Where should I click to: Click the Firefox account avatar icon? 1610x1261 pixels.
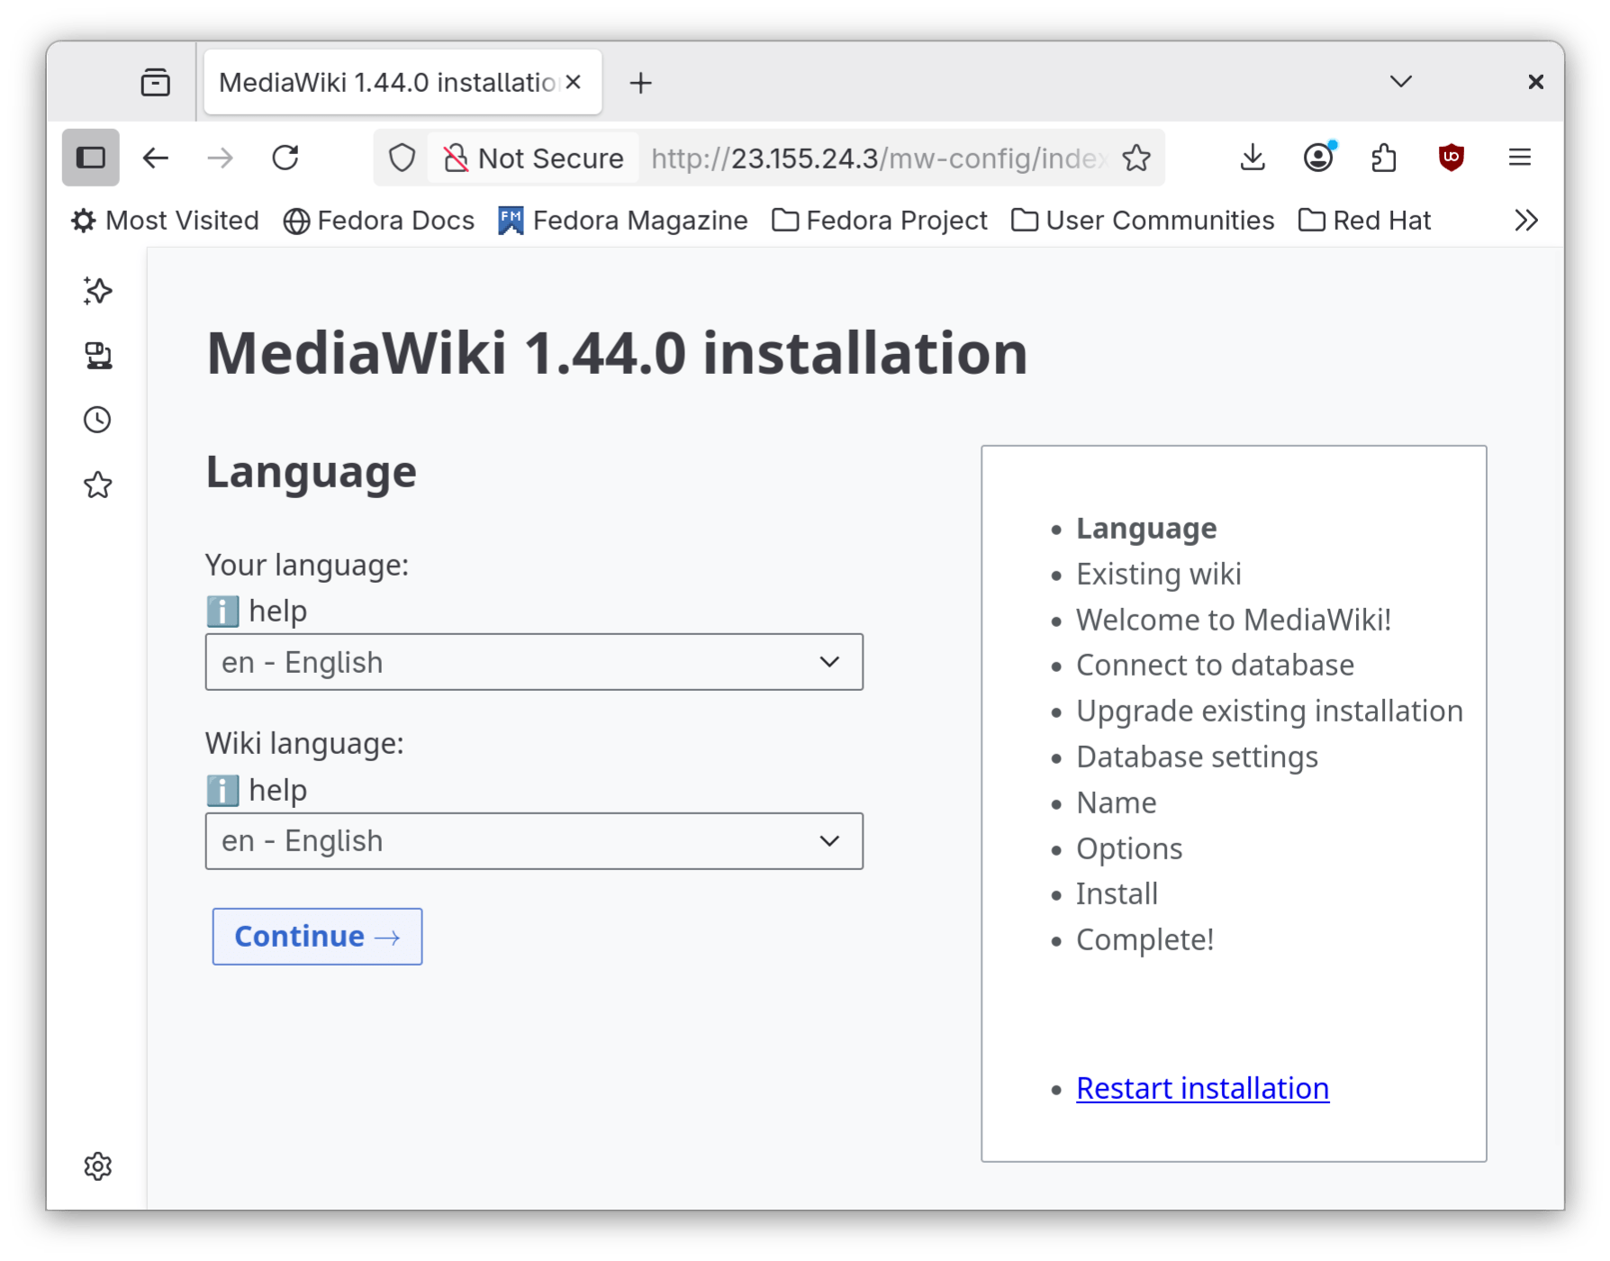pos(1317,158)
